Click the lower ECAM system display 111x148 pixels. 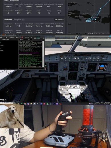[73, 76]
